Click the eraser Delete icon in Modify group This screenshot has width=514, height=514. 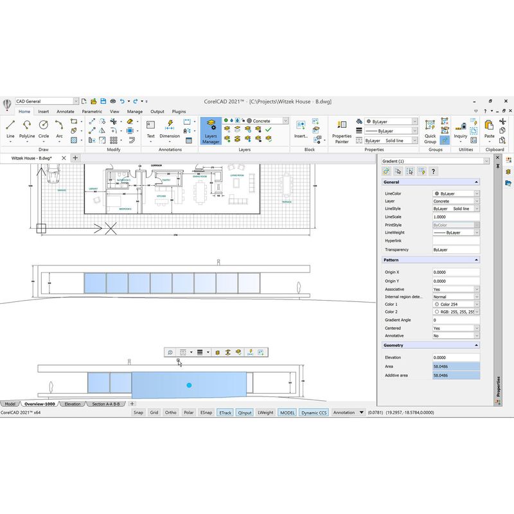coord(130,121)
